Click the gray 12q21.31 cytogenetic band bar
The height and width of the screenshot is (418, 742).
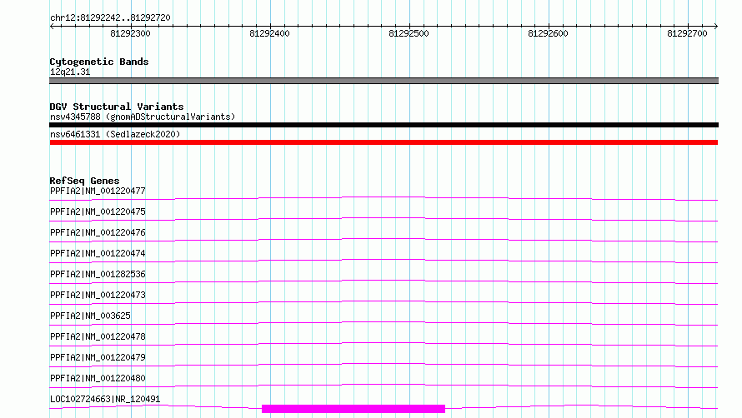384,81
